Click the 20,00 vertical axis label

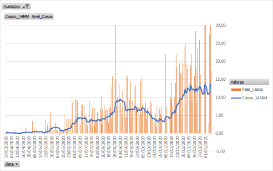tap(220, 61)
